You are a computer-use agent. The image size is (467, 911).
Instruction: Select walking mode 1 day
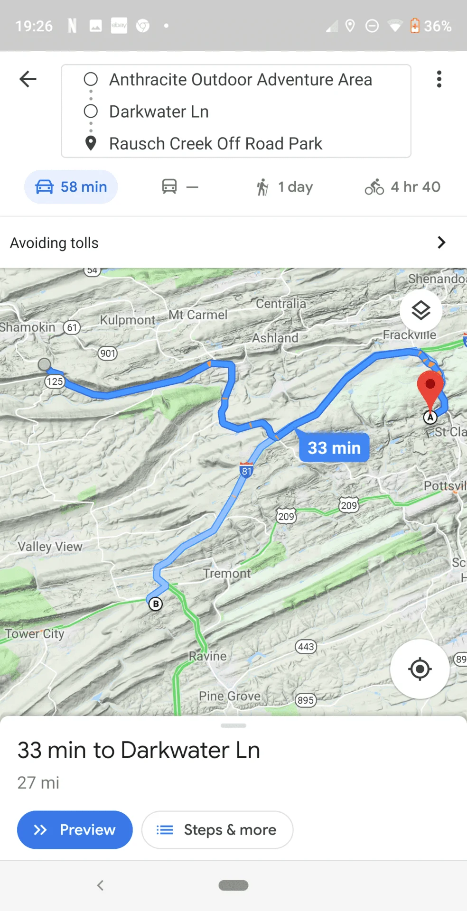[284, 187]
